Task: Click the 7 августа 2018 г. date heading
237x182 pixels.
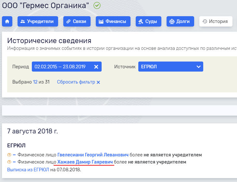Action: click(32, 131)
